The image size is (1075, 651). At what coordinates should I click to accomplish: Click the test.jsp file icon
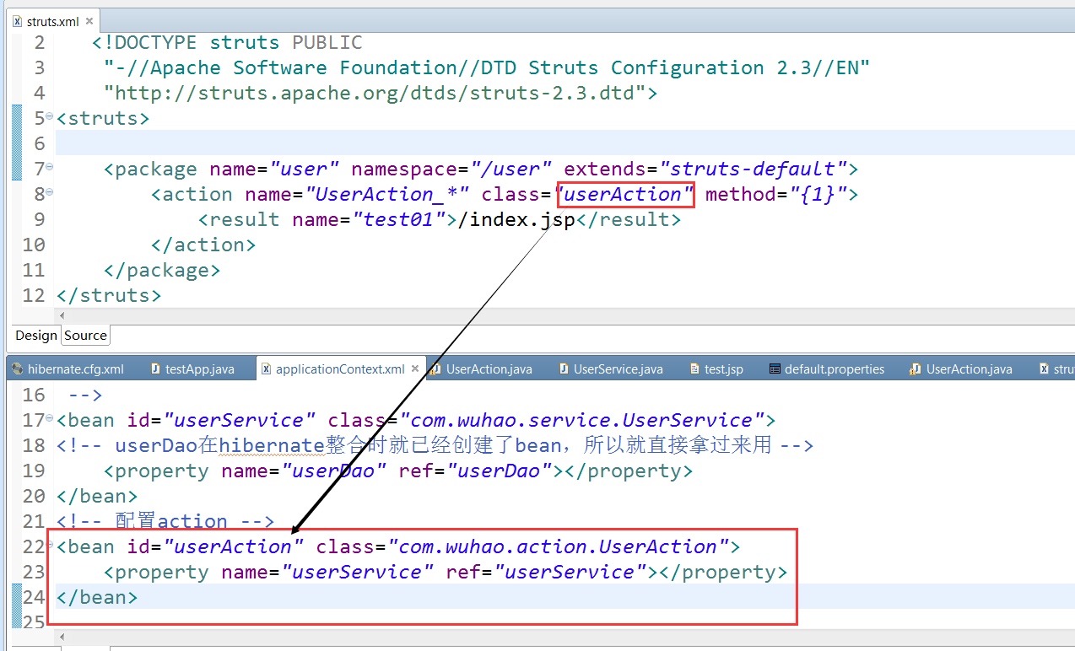694,369
